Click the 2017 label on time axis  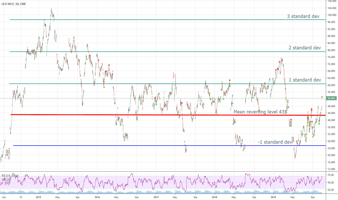point(156,197)
